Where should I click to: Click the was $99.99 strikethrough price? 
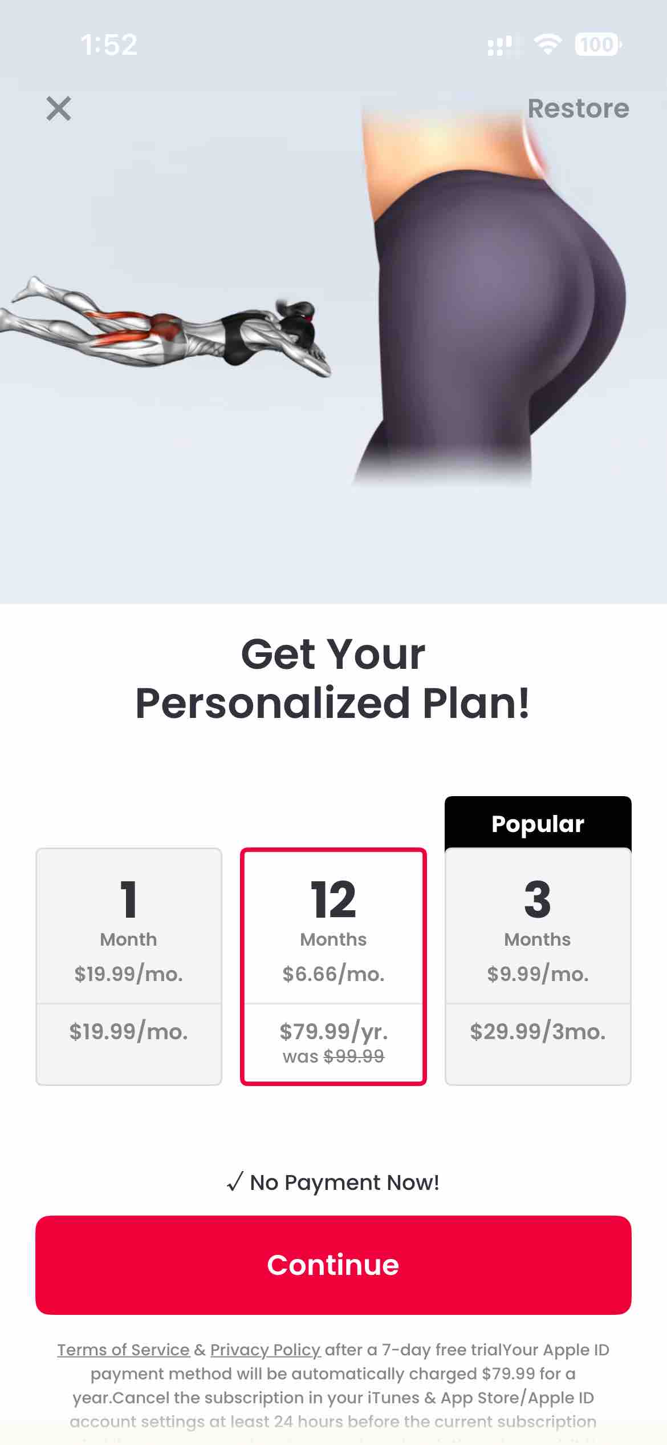pyautogui.click(x=333, y=1056)
